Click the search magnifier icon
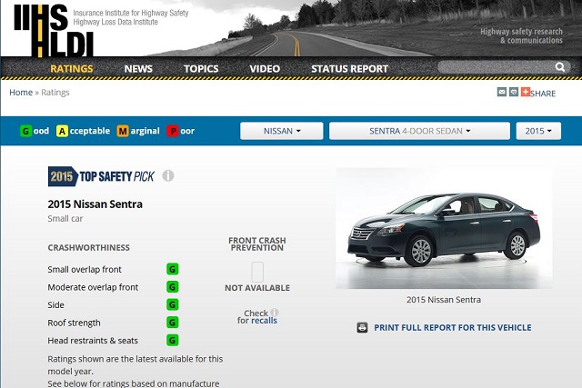582x388 pixels. [x=560, y=67]
